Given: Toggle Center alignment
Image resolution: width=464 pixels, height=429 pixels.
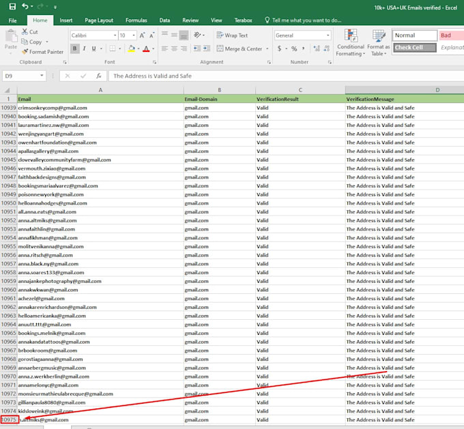Looking at the screenshot, I should pyautogui.click(x=174, y=48).
